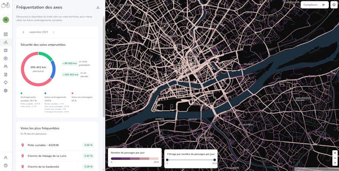Click the + 295 402 km comparison badge

click(x=70, y=75)
